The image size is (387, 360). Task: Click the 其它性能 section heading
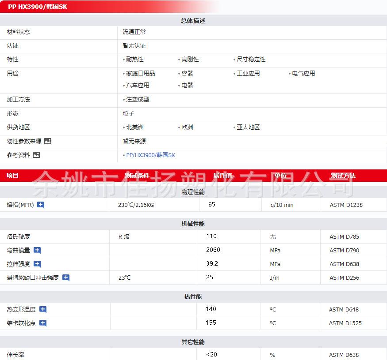click(193, 342)
